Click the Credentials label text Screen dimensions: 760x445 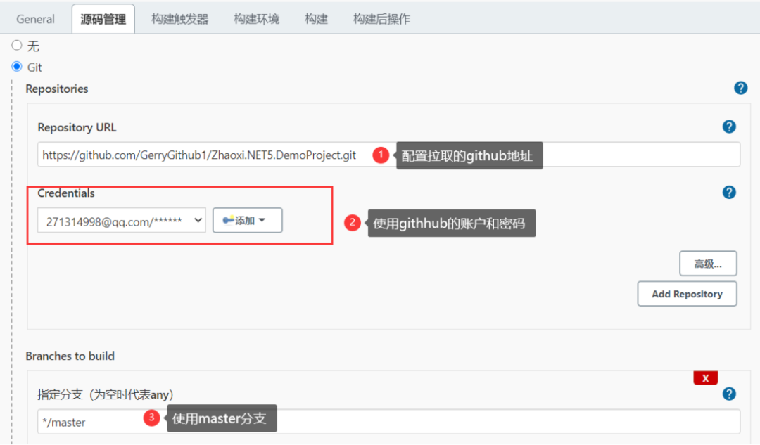click(x=66, y=193)
